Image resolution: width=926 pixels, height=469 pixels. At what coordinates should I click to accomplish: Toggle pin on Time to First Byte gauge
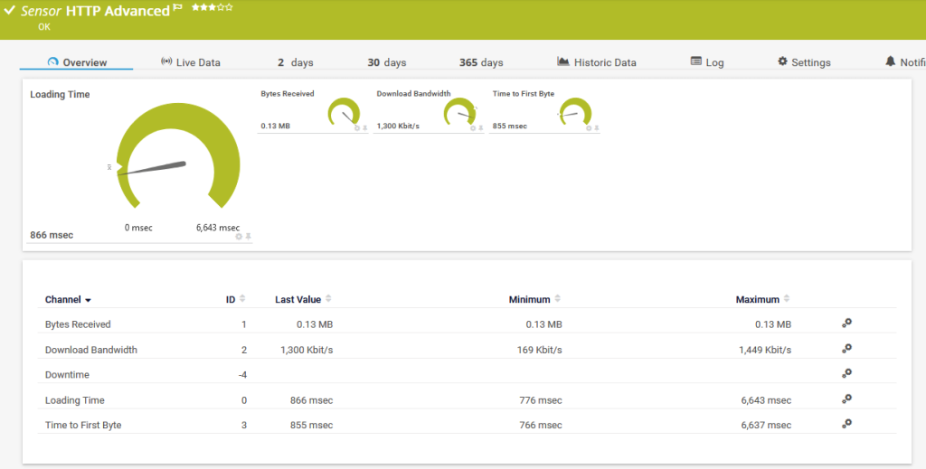click(597, 128)
